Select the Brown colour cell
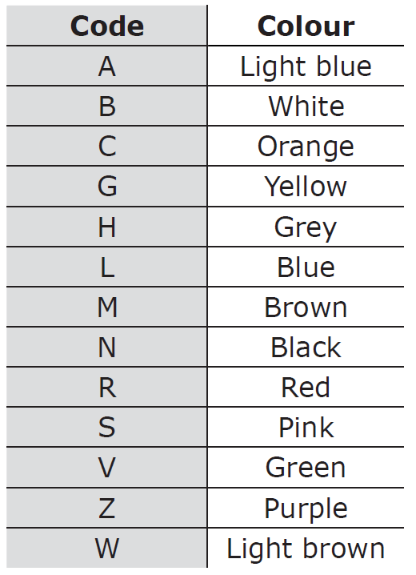Image resolution: width=416 pixels, height=575 pixels. (306, 307)
